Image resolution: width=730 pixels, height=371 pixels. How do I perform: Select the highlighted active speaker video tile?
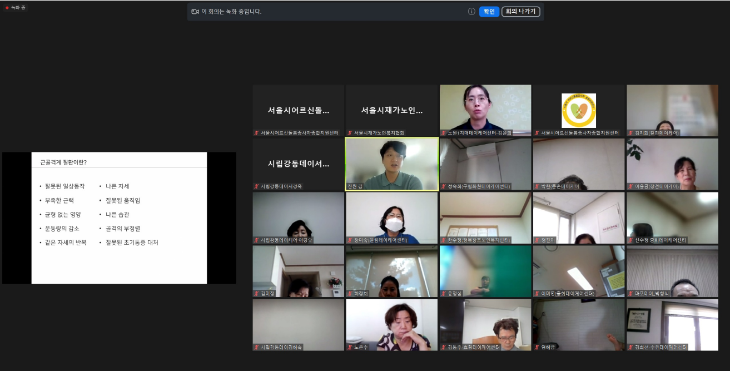tap(391, 164)
